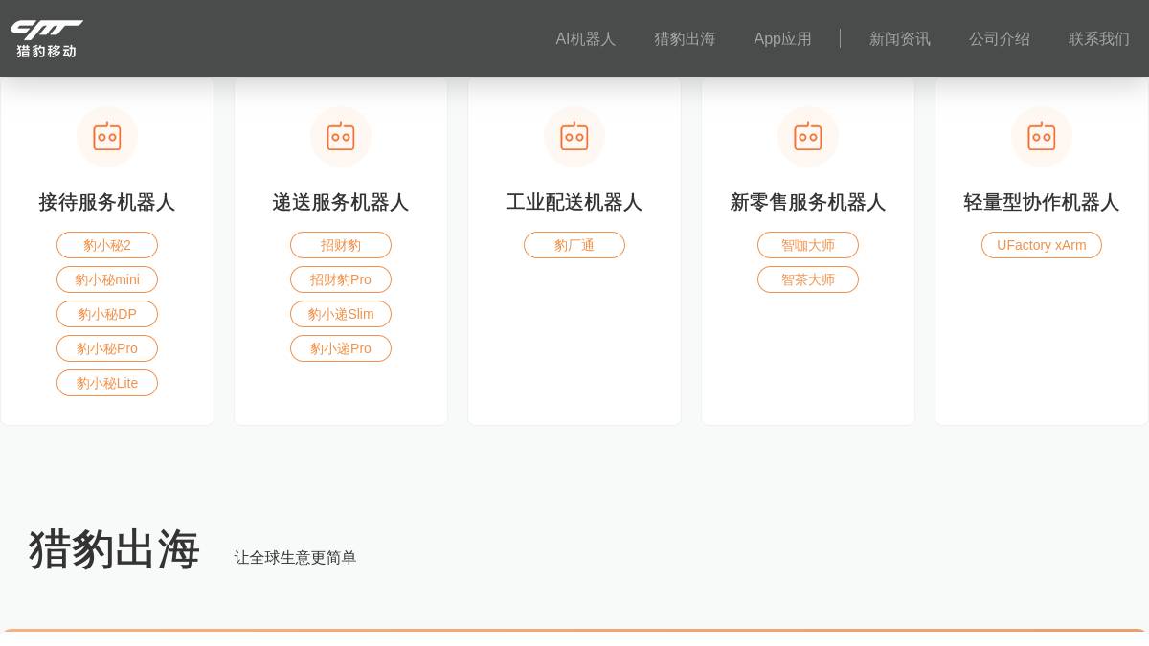
Task: Click robot icon above 递送服务机器人
Action: click(341, 137)
